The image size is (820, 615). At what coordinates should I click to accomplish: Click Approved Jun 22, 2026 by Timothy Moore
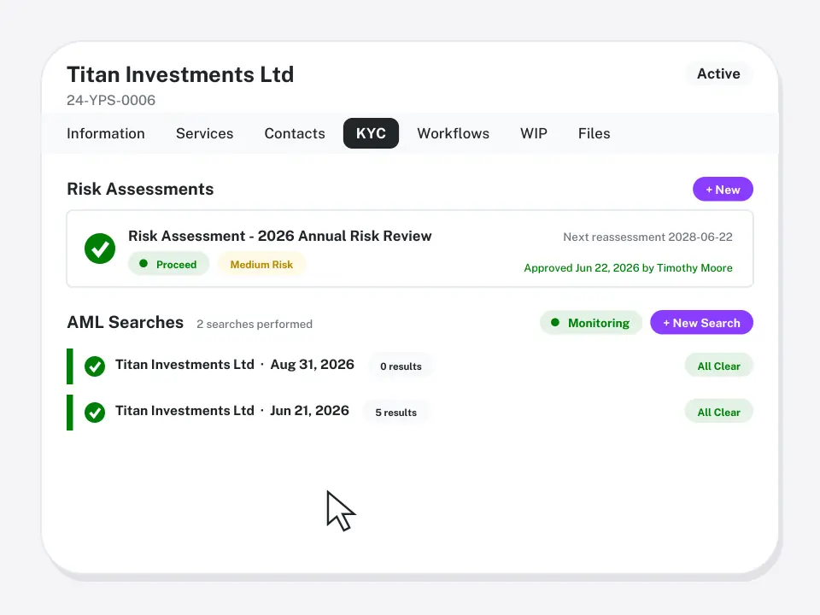point(628,267)
